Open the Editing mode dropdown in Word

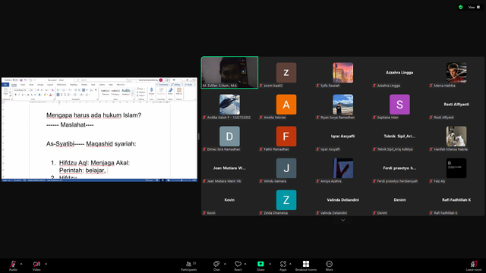tap(176, 84)
